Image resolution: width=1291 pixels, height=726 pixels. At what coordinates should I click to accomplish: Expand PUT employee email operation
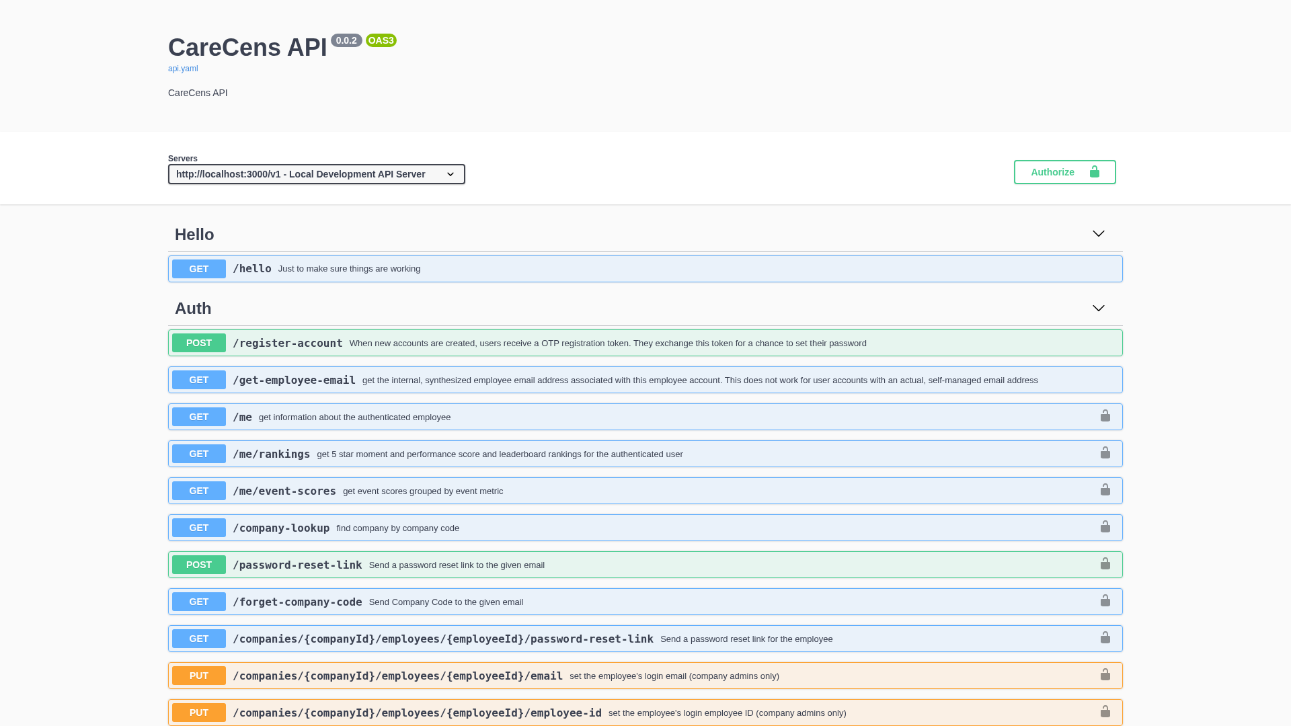pos(645,676)
